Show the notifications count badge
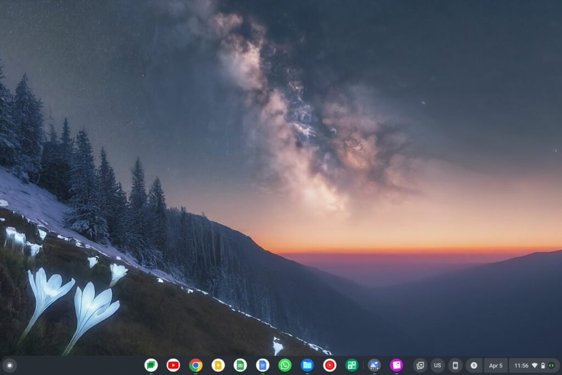Screen dimensions: 562x375 click(x=473, y=365)
